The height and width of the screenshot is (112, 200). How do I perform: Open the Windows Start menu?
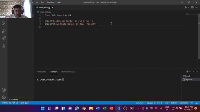point(42,108)
